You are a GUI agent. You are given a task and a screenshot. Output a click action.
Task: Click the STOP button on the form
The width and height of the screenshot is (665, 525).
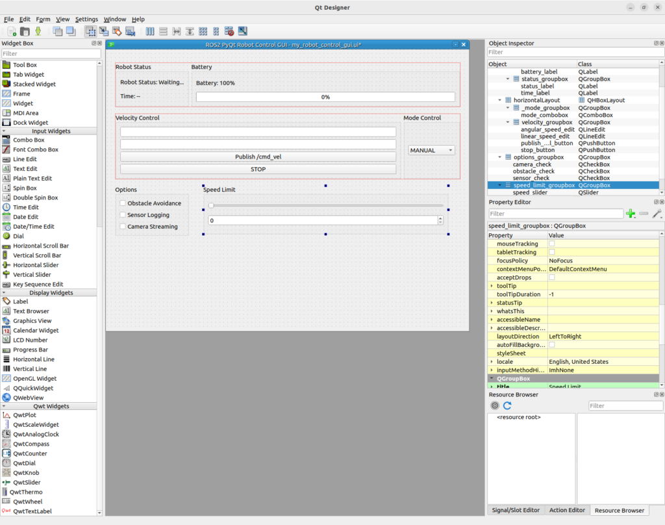click(x=258, y=169)
